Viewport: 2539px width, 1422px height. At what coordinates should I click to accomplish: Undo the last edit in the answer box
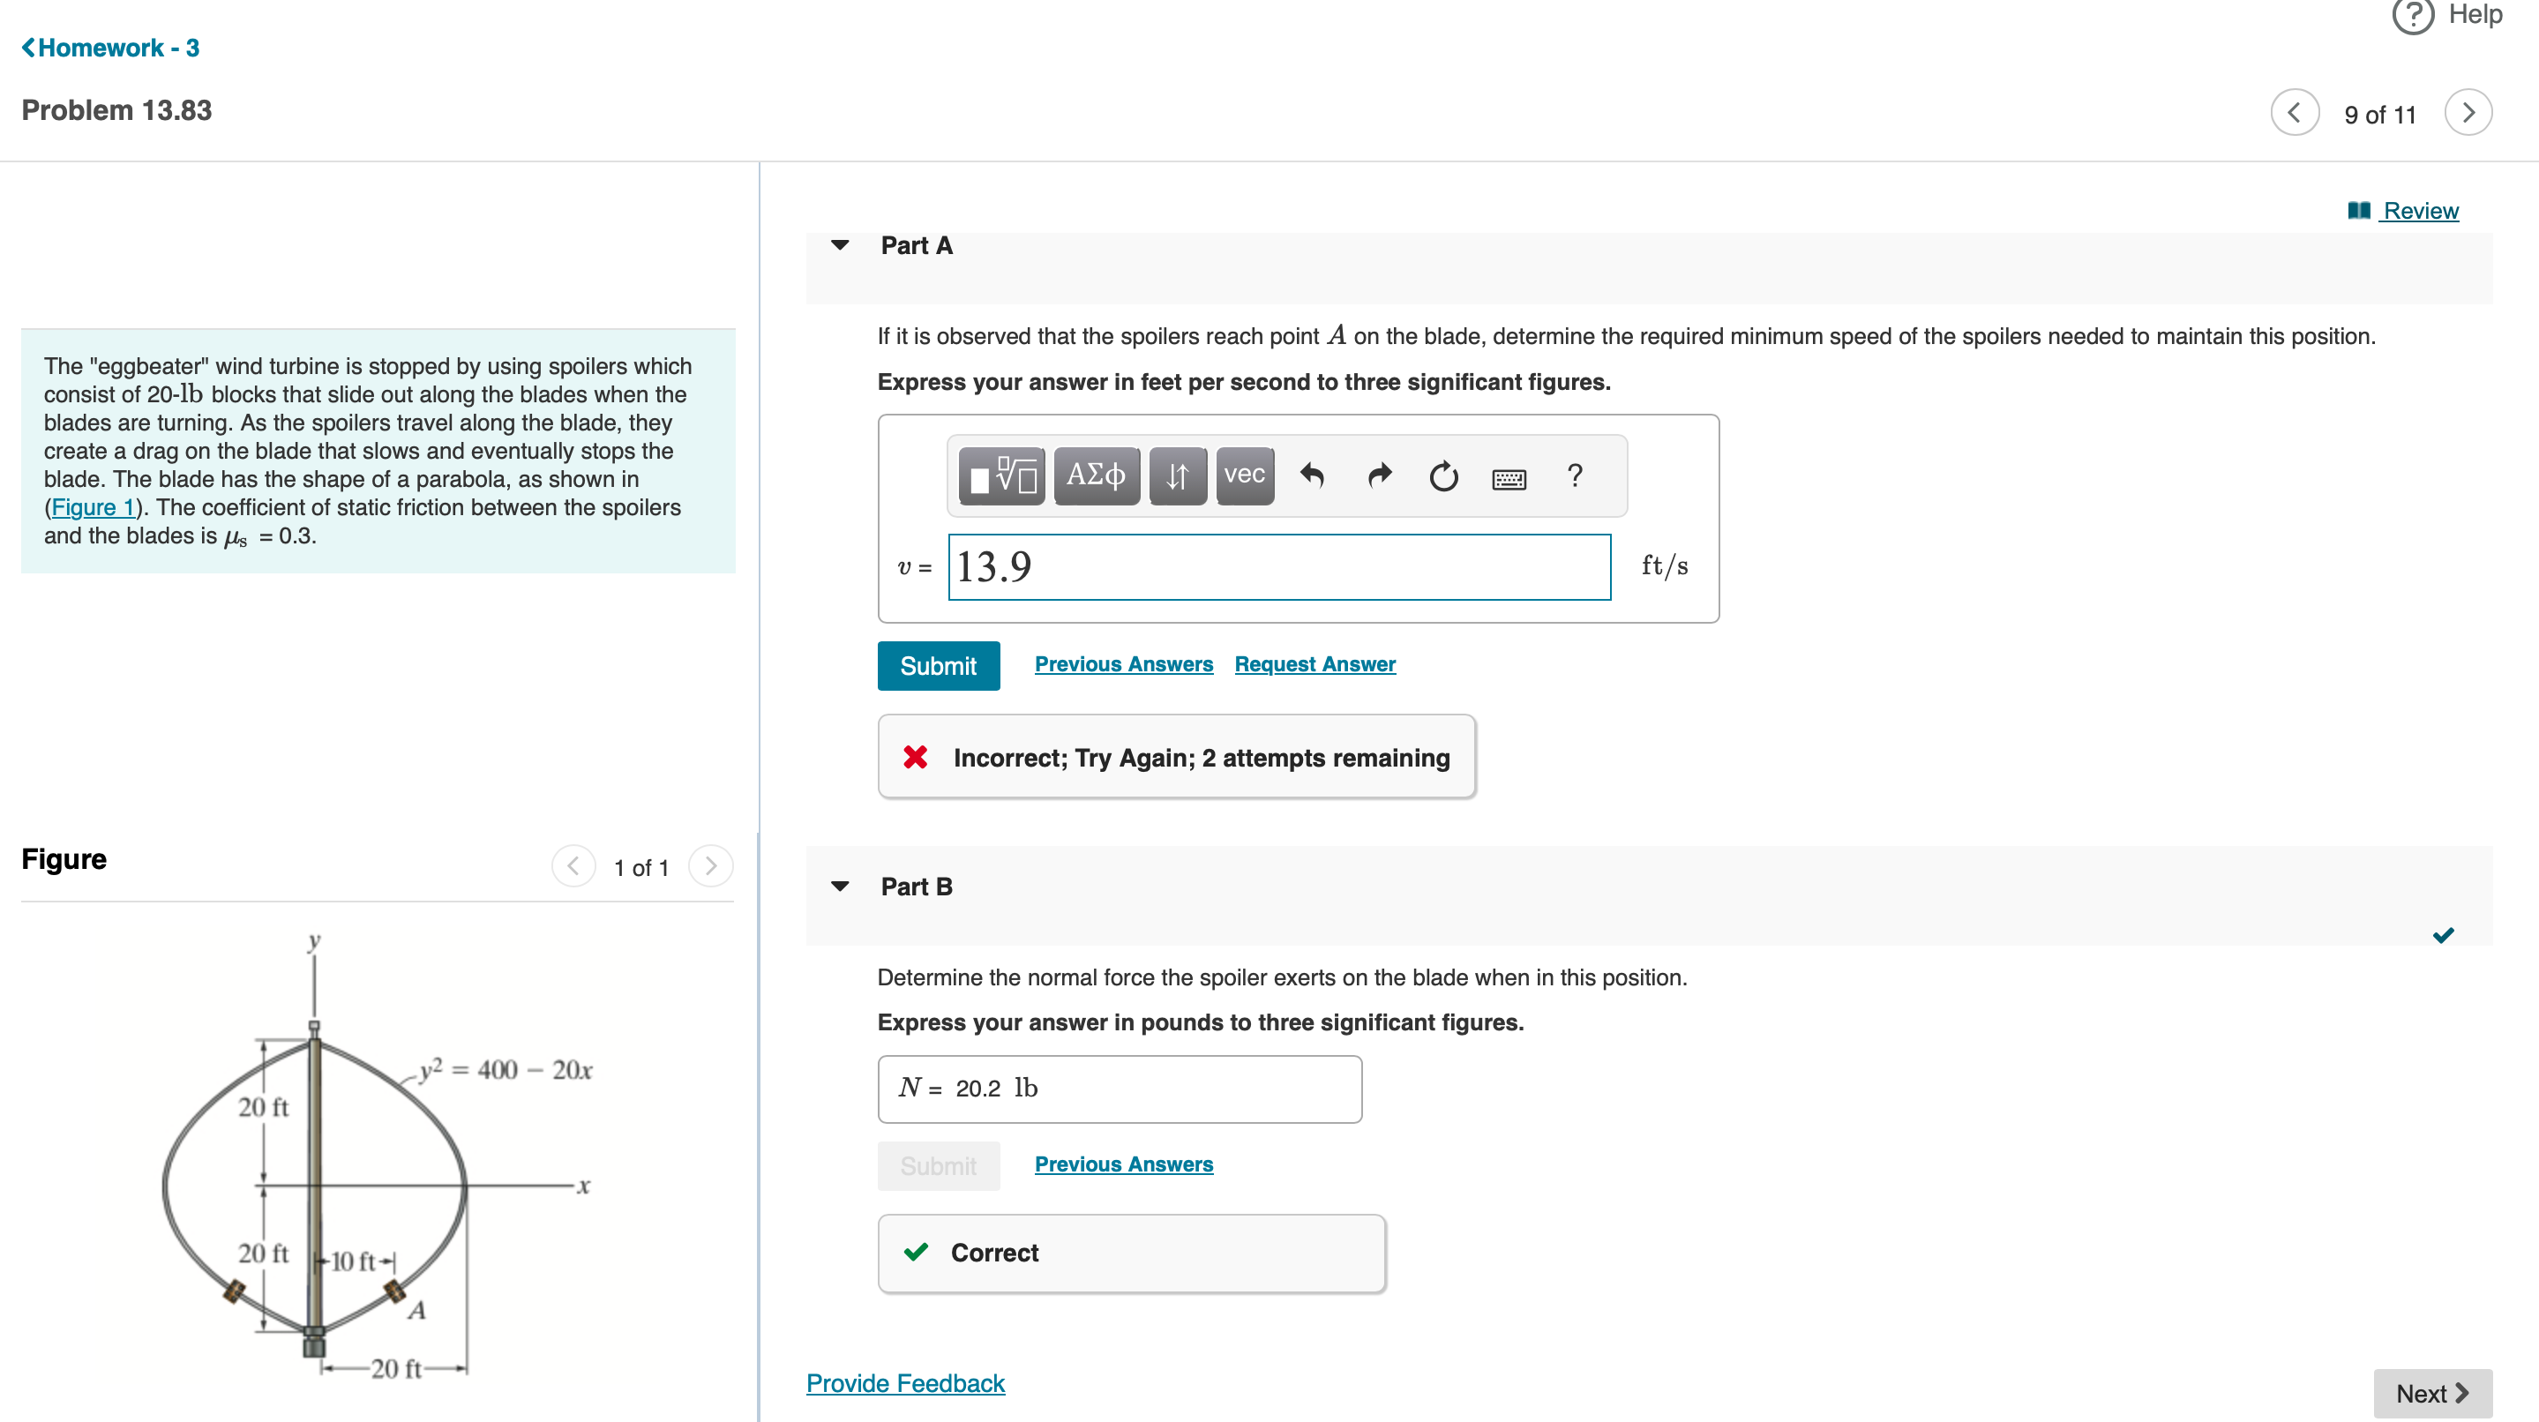click(x=1312, y=476)
